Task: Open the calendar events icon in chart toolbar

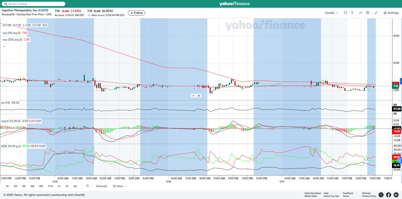Action: coord(367,13)
